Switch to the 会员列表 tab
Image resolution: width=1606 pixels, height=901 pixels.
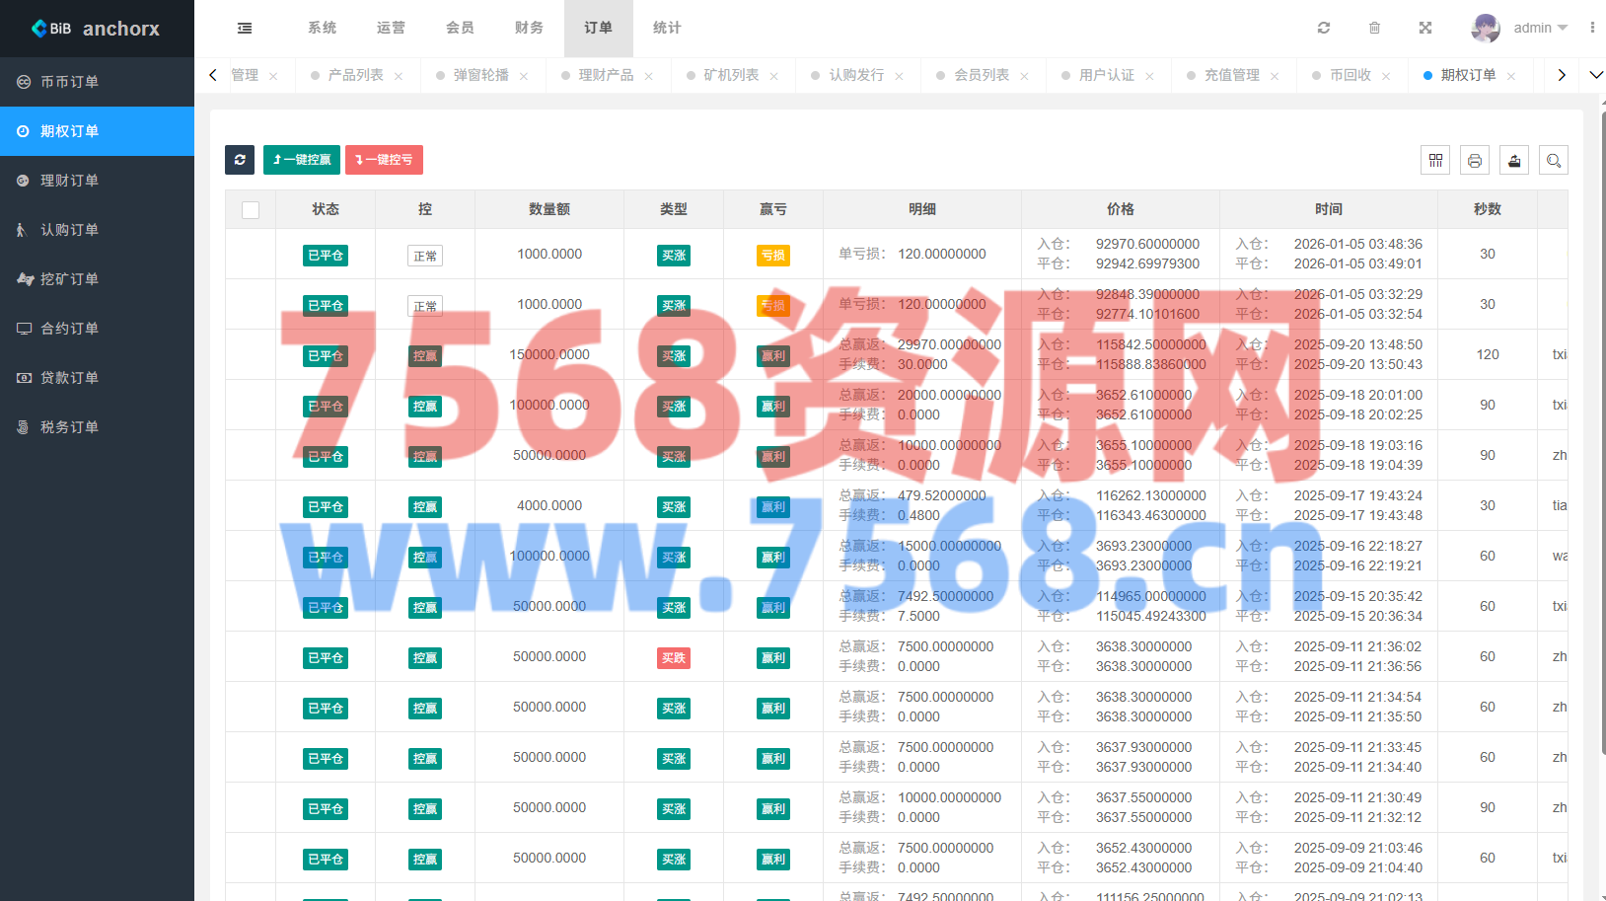[981, 75]
